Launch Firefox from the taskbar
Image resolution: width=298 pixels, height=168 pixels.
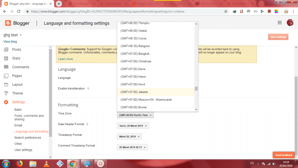[x=19, y=164]
